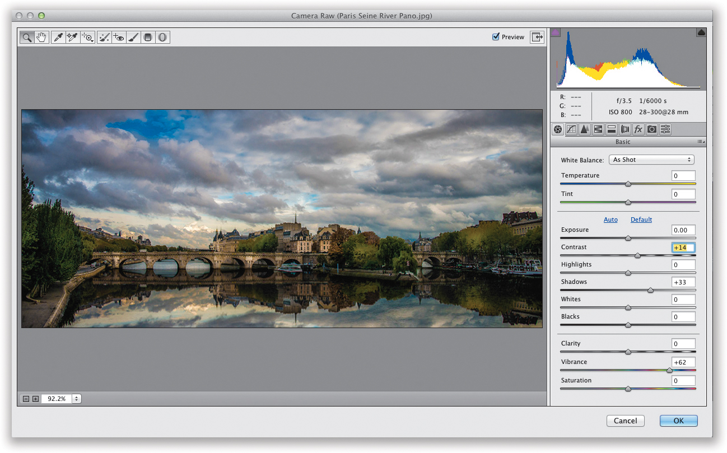The image size is (727, 453).
Task: Click the Shadows +33 value field
Action: (683, 282)
